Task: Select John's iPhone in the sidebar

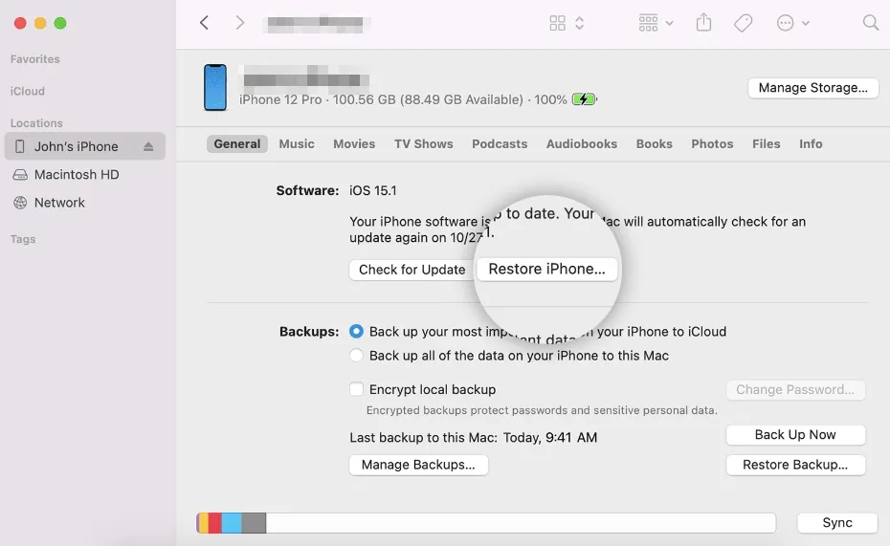Action: (85, 146)
